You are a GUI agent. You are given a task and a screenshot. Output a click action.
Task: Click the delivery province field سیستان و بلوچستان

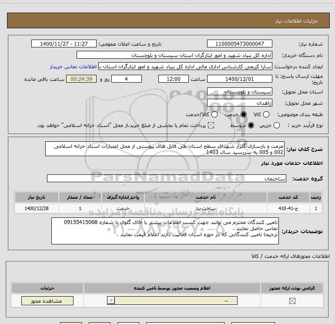coord(239,92)
